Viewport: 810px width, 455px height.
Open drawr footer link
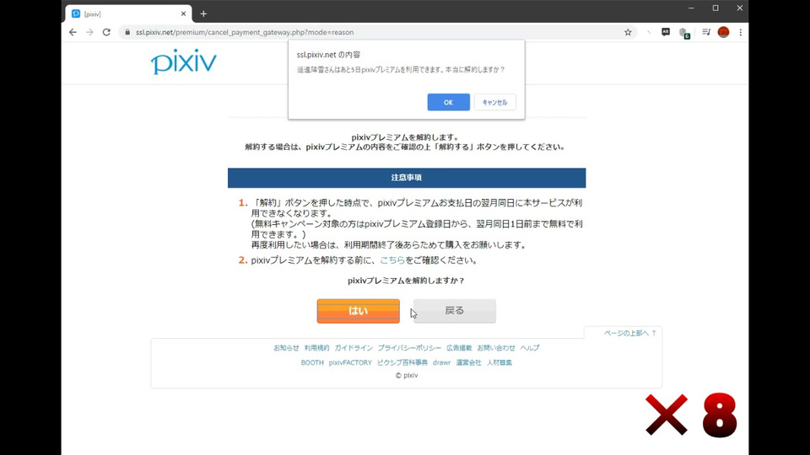441,362
